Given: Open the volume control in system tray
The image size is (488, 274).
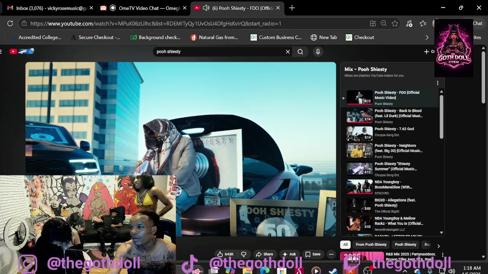Looking at the screenshot, I should [x=452, y=271].
